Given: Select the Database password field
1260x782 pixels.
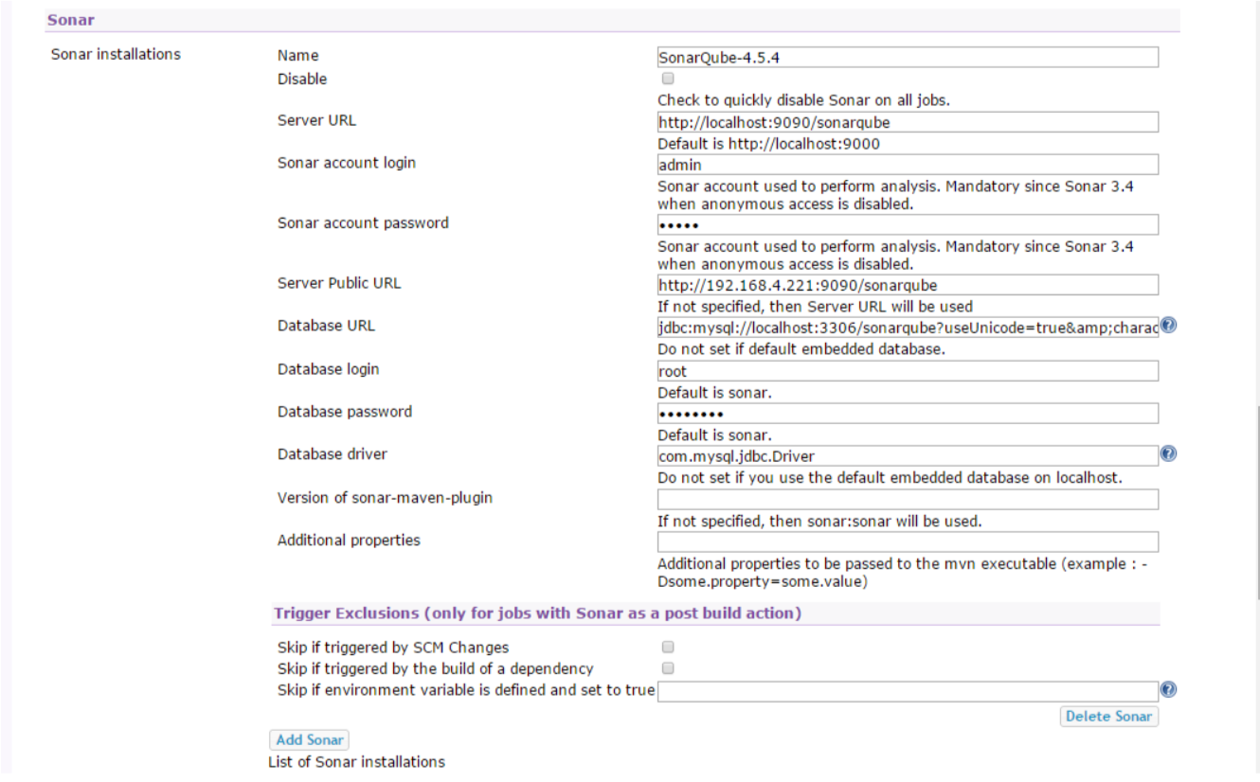Looking at the screenshot, I should [x=908, y=414].
